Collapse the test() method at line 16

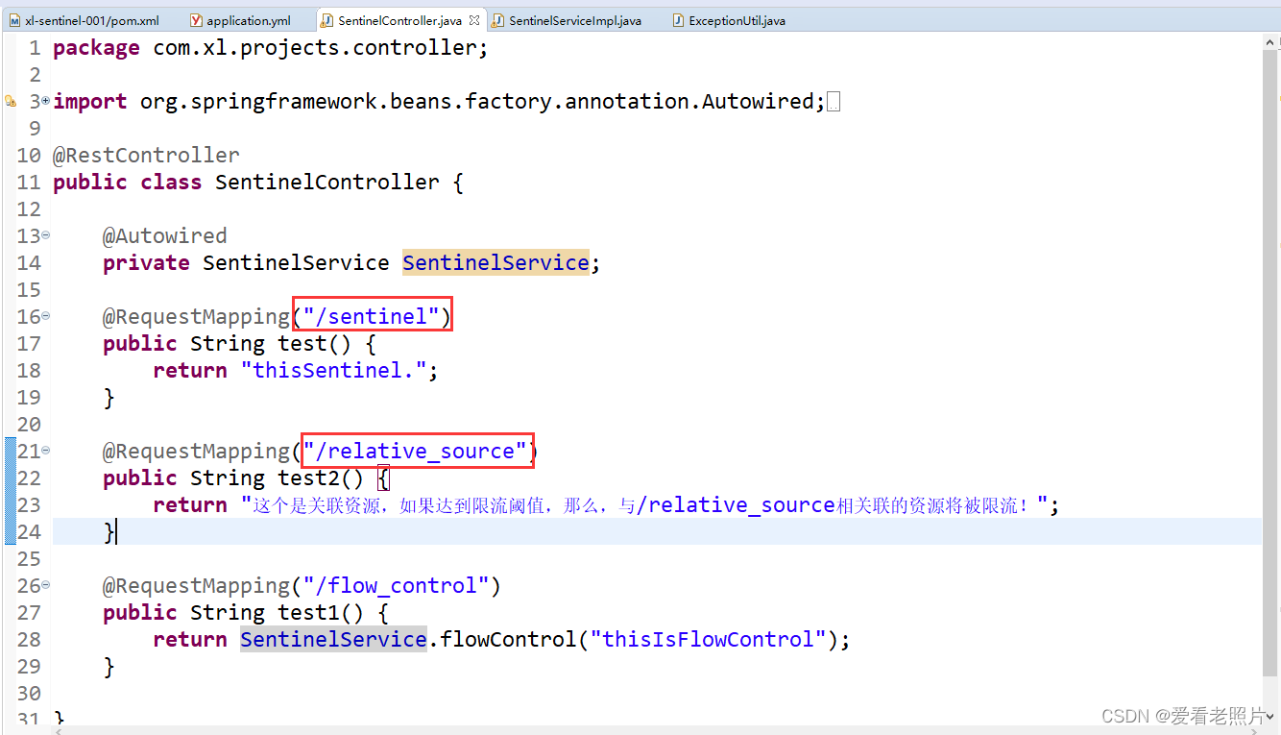pyautogui.click(x=45, y=316)
